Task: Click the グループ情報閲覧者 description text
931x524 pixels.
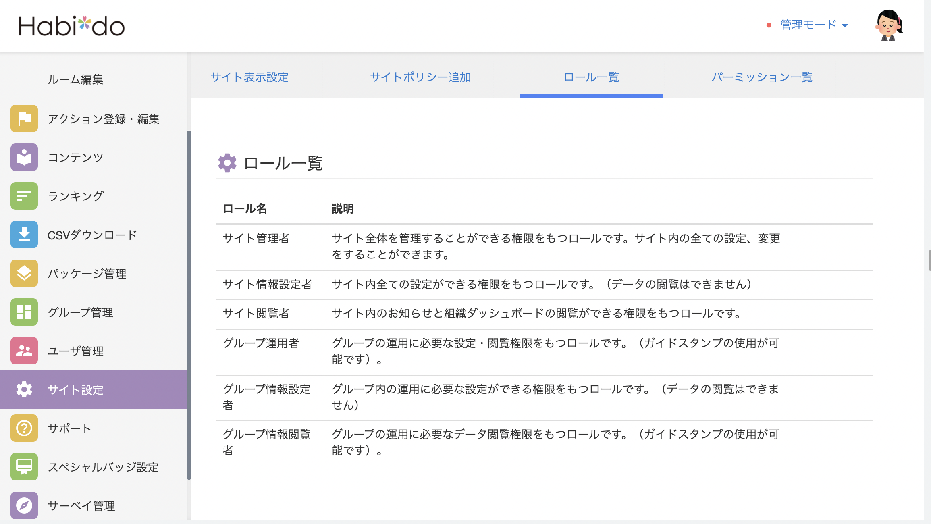Action: [555, 442]
